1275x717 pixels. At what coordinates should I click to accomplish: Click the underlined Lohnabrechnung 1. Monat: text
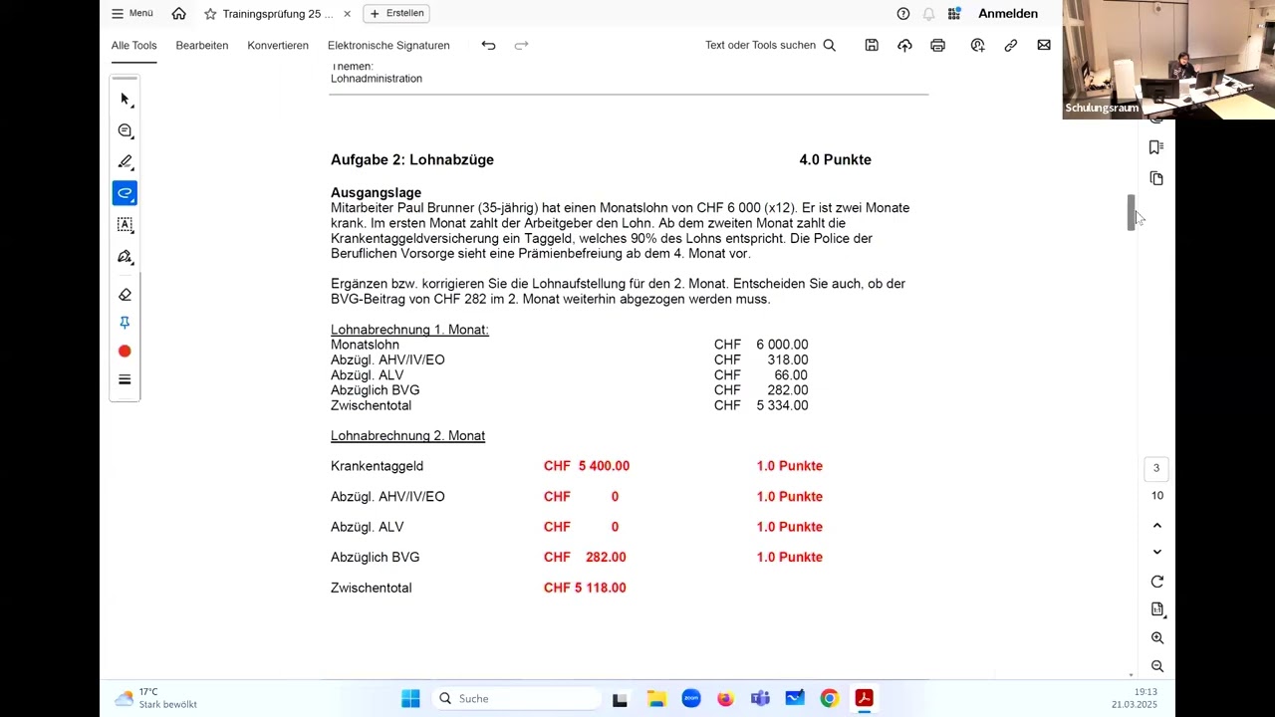409,330
